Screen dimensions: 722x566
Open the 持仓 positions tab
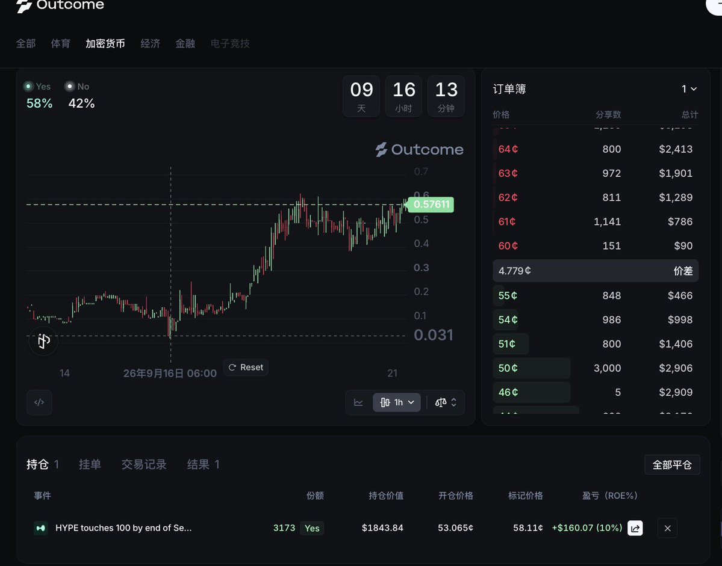pos(42,464)
